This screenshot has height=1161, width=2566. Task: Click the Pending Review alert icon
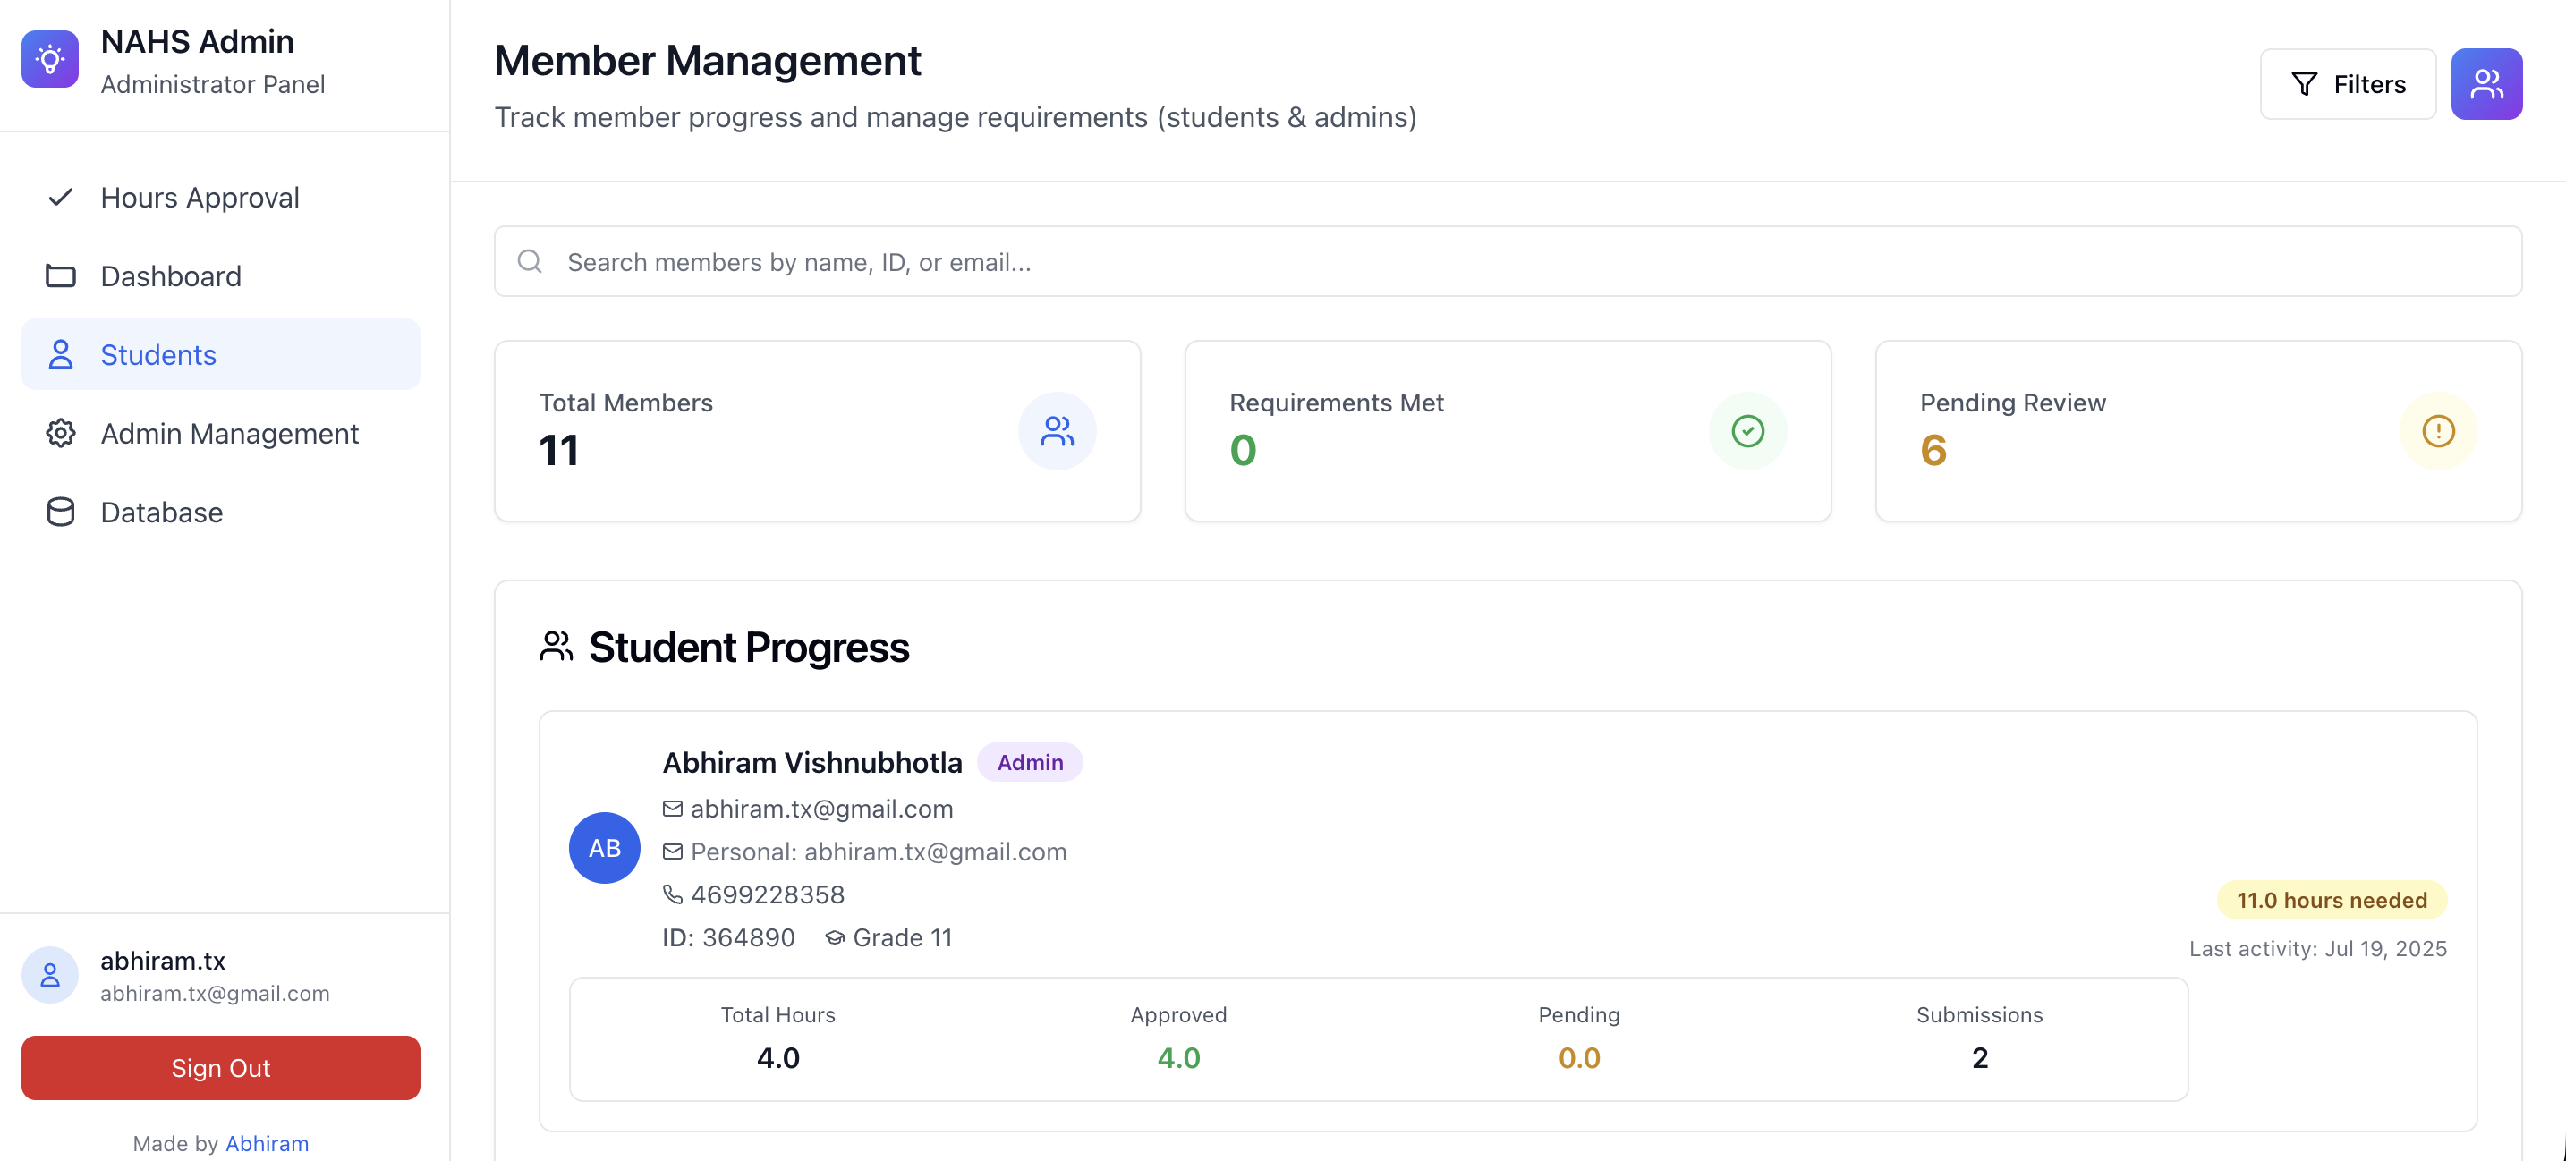2436,431
